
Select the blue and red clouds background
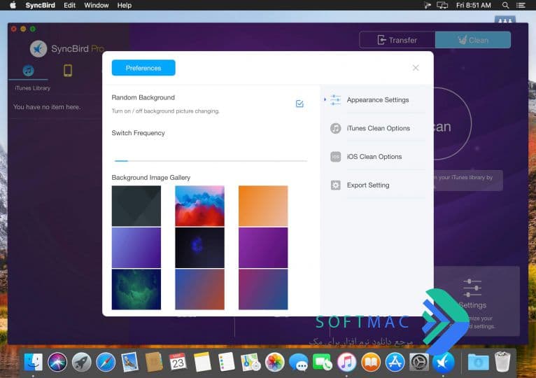[199, 206]
